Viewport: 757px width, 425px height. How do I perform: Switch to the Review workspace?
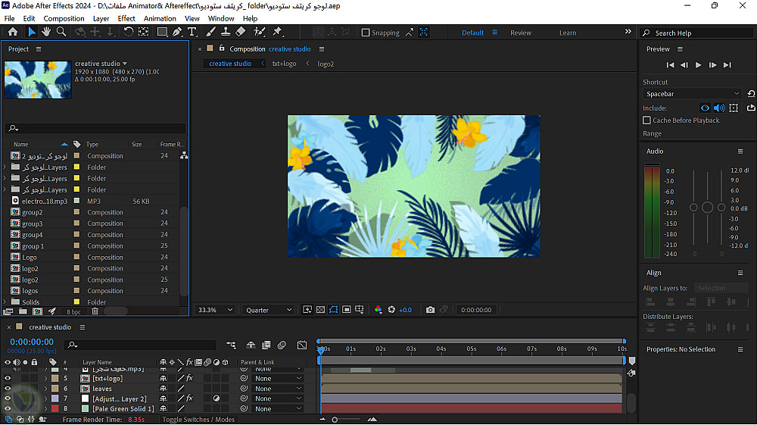point(521,33)
